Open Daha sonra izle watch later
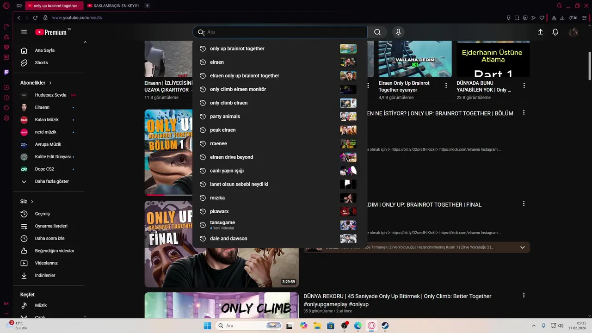This screenshot has height=333, width=592. [x=49, y=238]
